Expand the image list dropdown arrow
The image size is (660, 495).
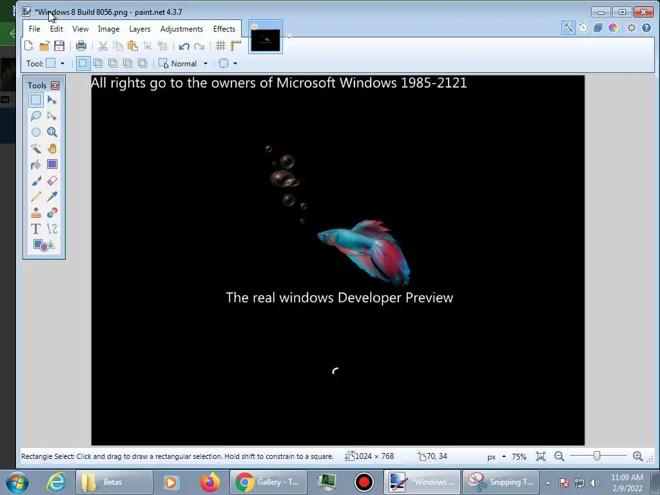(x=289, y=36)
